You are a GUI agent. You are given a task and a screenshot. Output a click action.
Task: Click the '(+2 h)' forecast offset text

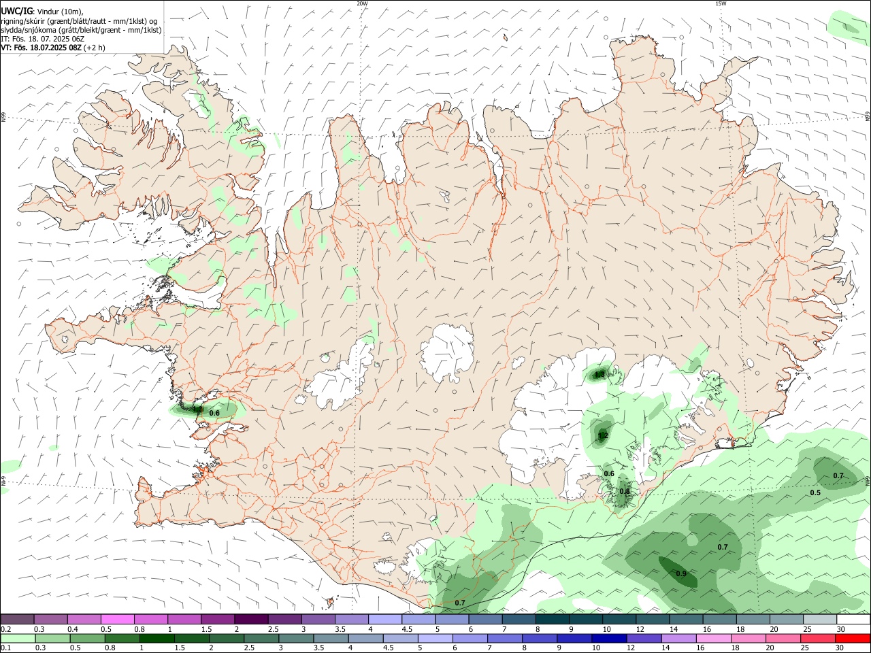(95, 48)
